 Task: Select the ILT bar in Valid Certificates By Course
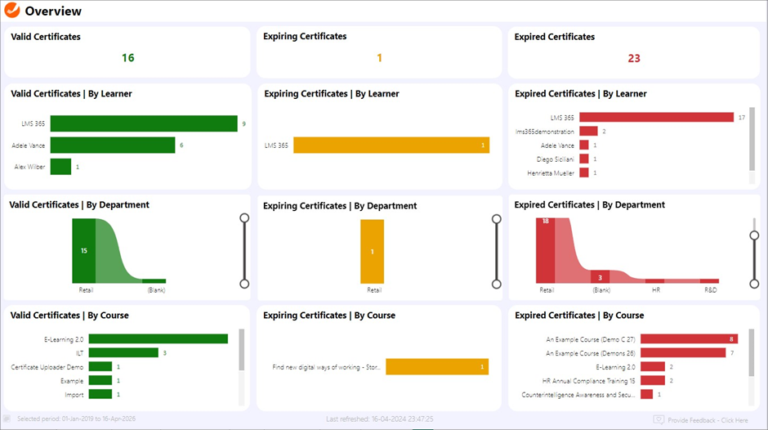click(123, 353)
